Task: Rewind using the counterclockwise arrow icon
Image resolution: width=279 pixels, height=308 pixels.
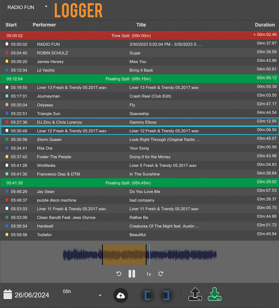Action: [119, 274]
